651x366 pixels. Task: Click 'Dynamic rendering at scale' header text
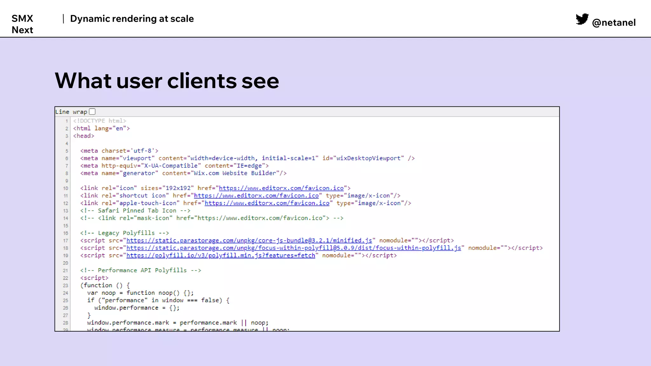pos(132,19)
